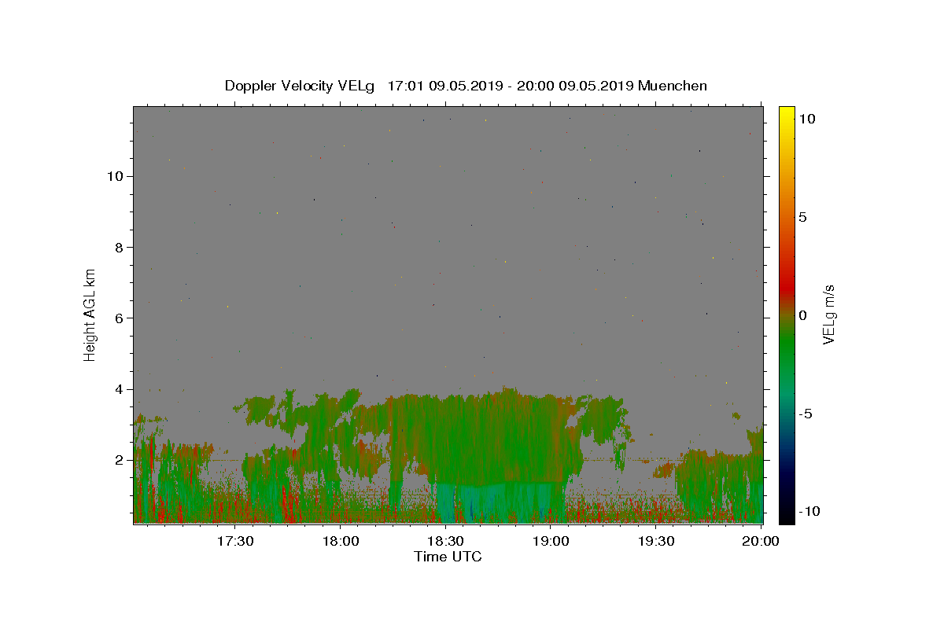Click the colorbar value 0 label

[802, 315]
